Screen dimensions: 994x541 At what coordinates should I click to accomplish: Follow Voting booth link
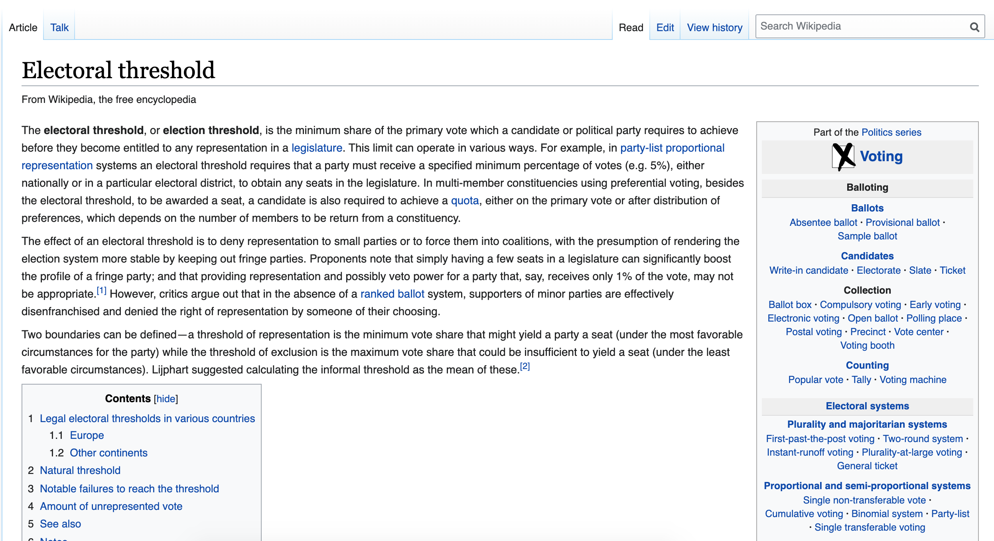point(867,346)
